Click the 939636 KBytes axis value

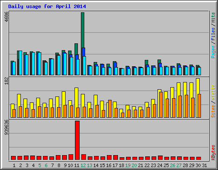click(x=6, y=127)
